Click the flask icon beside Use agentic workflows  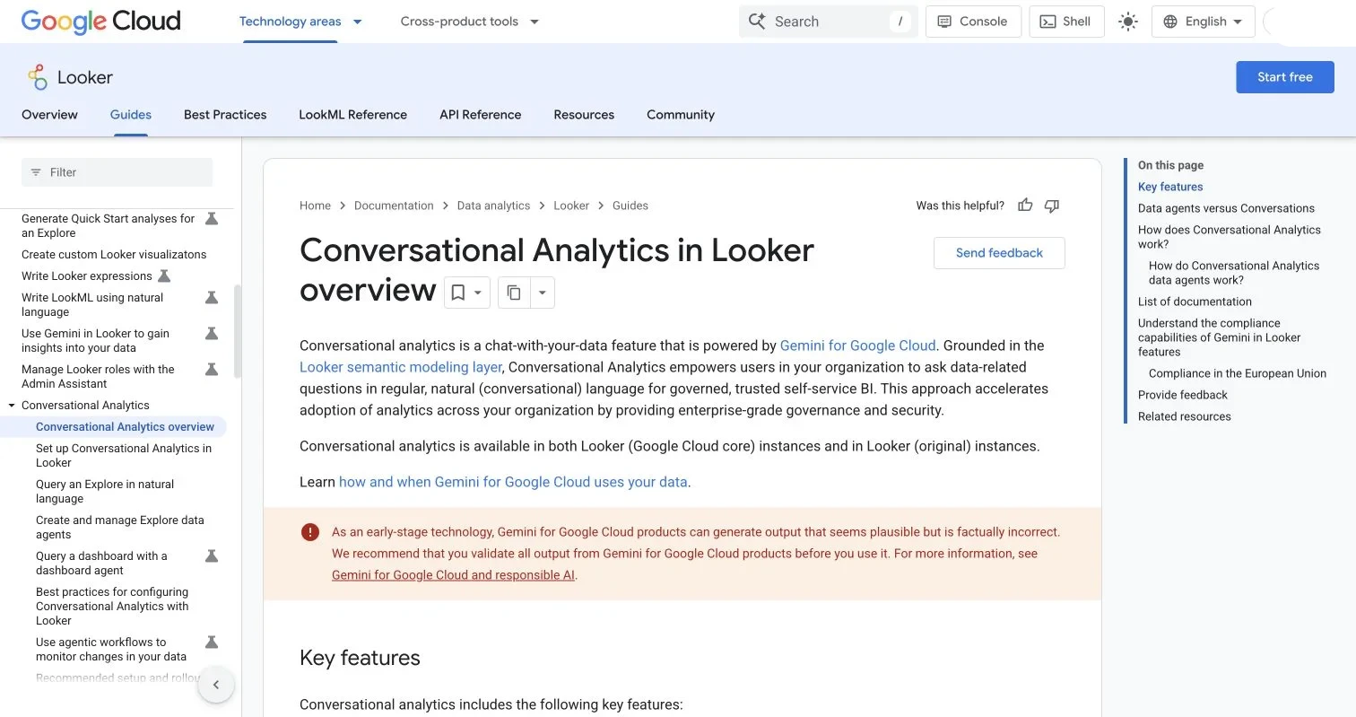click(212, 643)
